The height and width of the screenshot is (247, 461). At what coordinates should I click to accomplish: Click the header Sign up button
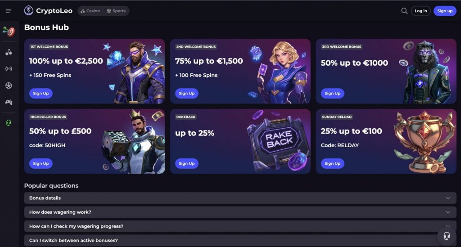(445, 11)
